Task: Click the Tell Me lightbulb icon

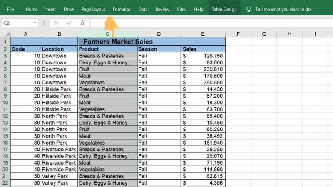Action: pos(249,9)
